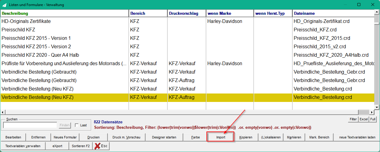Click the horizontal scrollbar left arrow

point(3,112)
